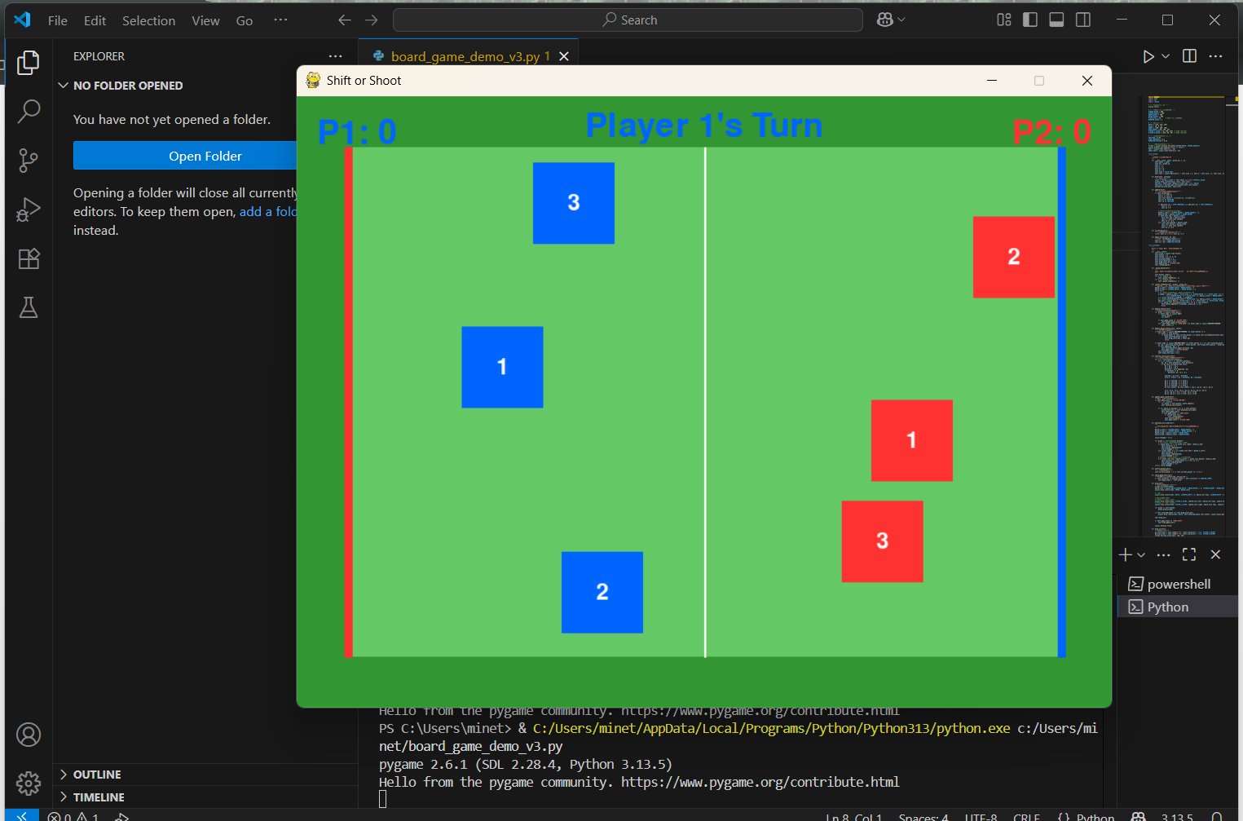Click the code minimap
The width and height of the screenshot is (1243, 821).
(x=1186, y=316)
